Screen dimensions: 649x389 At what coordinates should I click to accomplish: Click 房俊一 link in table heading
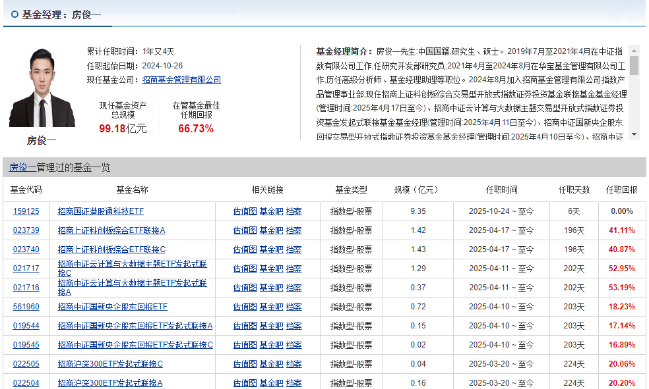click(22, 167)
